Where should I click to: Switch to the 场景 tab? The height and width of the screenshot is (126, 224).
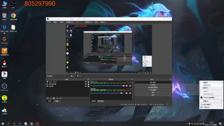click(x=57, y=101)
